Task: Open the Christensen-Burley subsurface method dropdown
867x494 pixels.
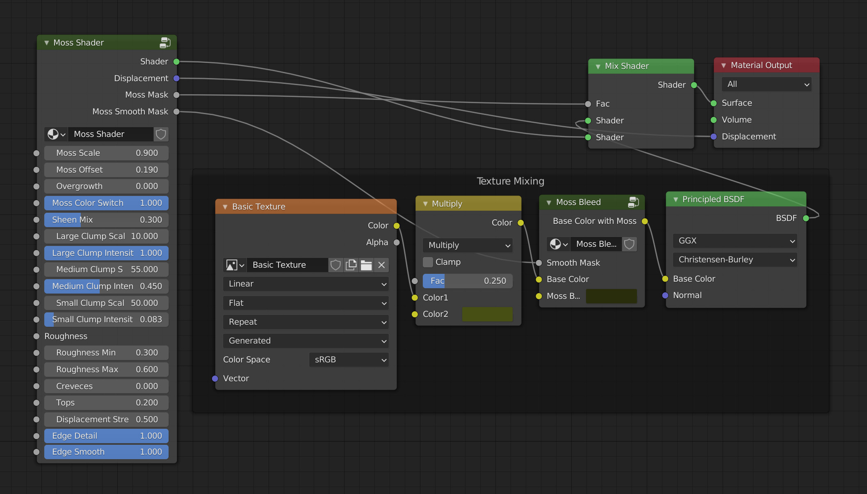Action: coord(735,260)
